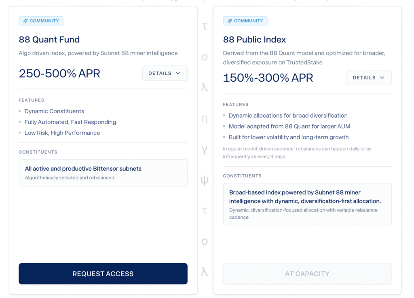Screen dimensions: 414x298
Task: Click the eta symbol between the cards
Action: tap(205, 119)
